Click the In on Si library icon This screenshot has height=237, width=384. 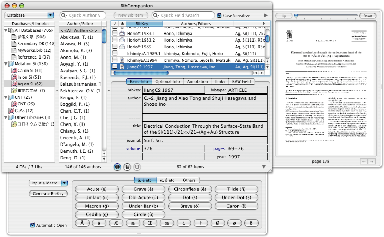coord(14,77)
